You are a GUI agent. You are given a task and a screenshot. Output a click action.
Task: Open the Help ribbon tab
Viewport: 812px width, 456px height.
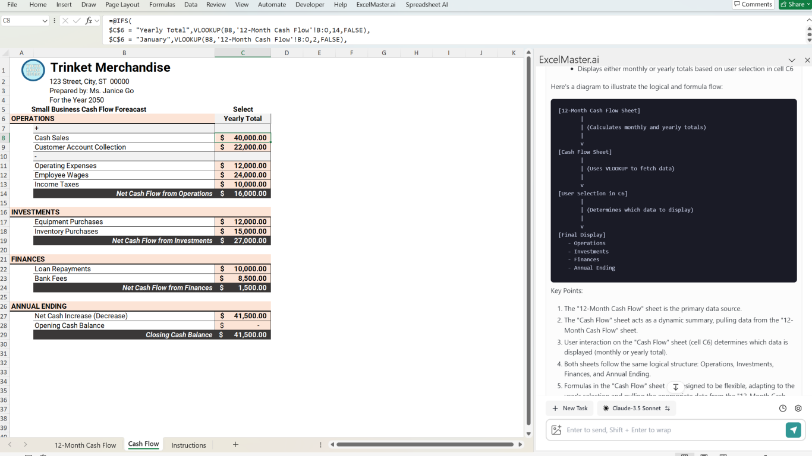click(x=341, y=4)
